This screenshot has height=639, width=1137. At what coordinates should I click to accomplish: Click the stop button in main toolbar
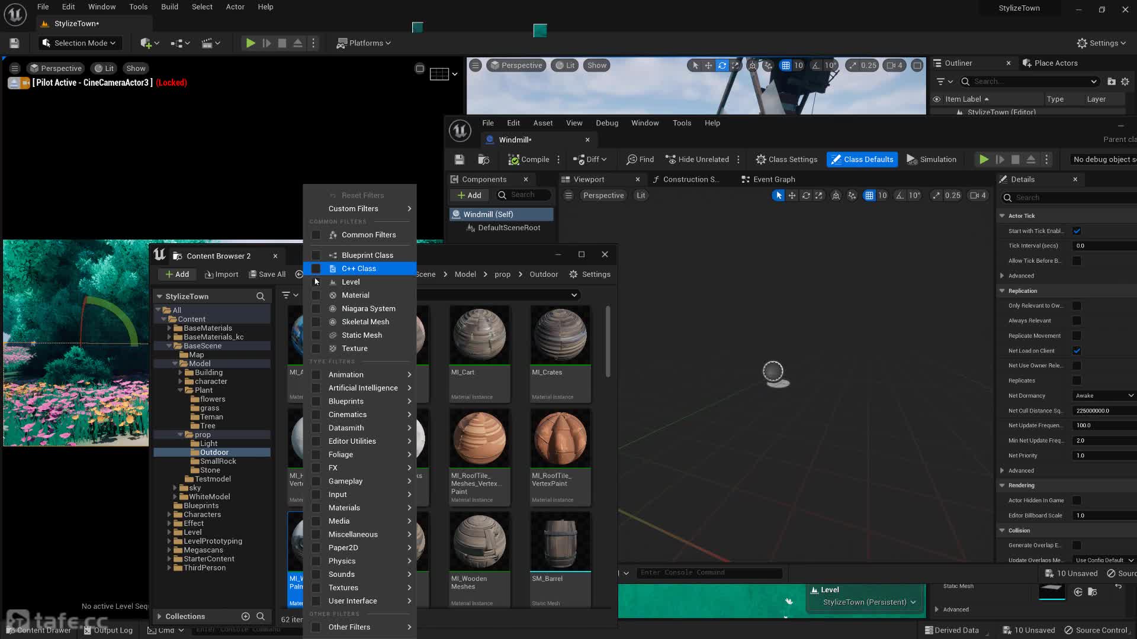point(282,43)
